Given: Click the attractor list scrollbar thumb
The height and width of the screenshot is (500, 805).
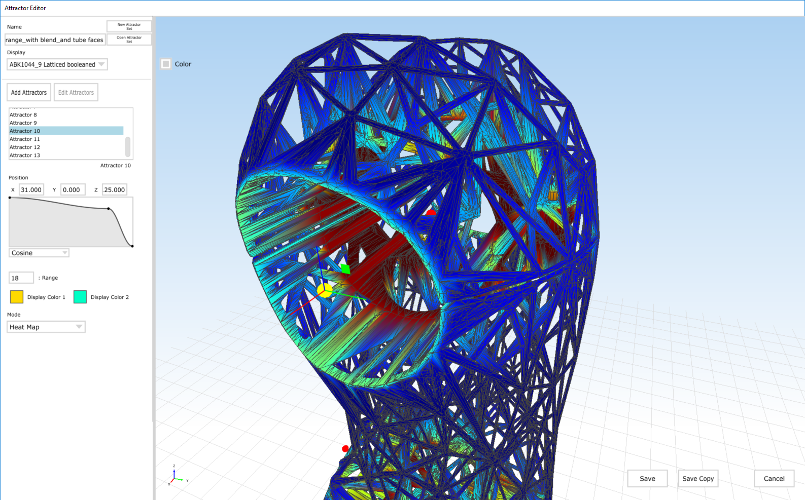Looking at the screenshot, I should pyautogui.click(x=128, y=147).
